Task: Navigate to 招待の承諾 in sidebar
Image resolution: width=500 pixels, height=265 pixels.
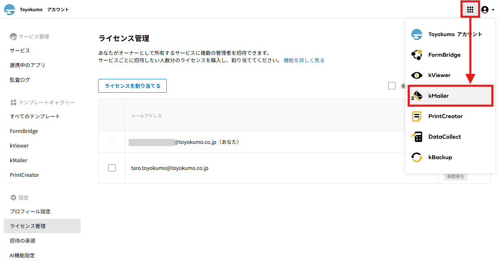Action: [x=23, y=241]
